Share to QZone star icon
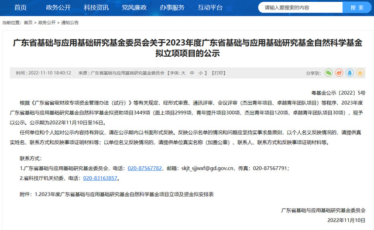The height and width of the screenshot is (230, 374). (x=360, y=73)
